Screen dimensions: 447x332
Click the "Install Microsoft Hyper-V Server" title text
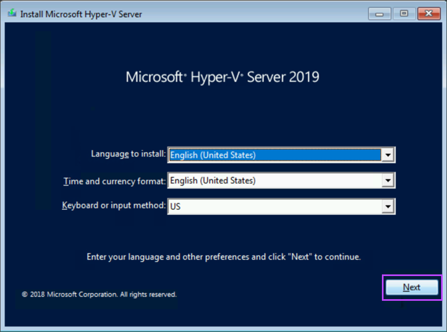pos(81,14)
